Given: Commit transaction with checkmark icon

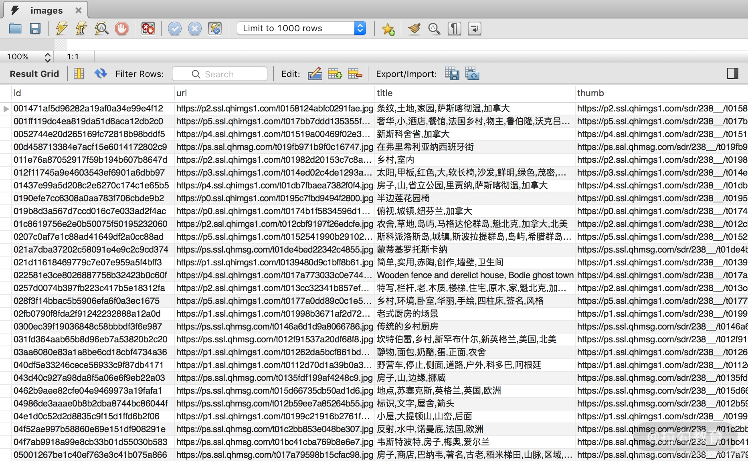Looking at the screenshot, I should pyautogui.click(x=175, y=28).
